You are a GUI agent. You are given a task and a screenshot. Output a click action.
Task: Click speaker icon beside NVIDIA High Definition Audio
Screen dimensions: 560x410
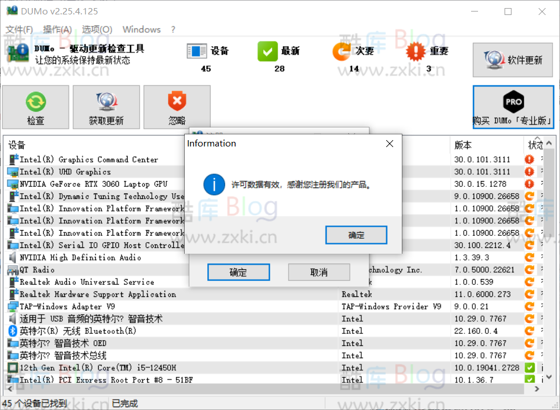13,258
